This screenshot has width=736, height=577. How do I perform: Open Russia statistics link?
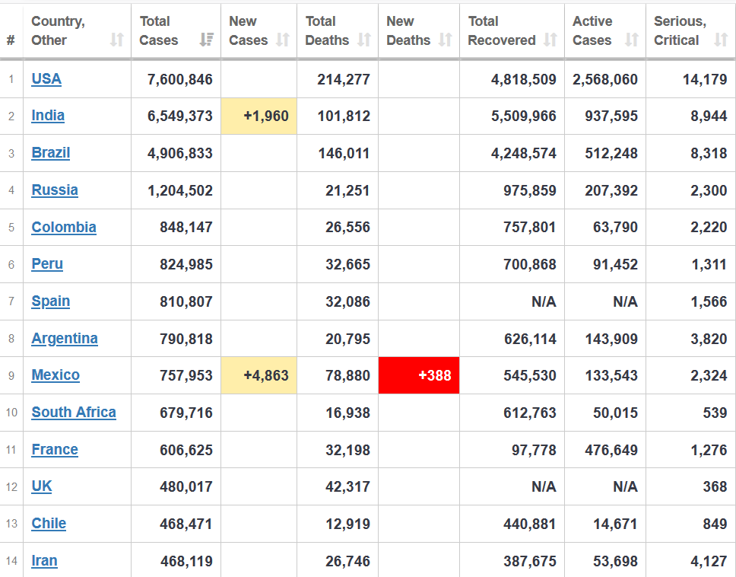coord(55,190)
